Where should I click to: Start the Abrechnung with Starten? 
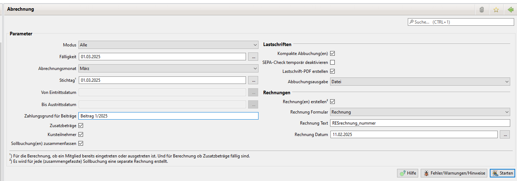tap(502, 173)
